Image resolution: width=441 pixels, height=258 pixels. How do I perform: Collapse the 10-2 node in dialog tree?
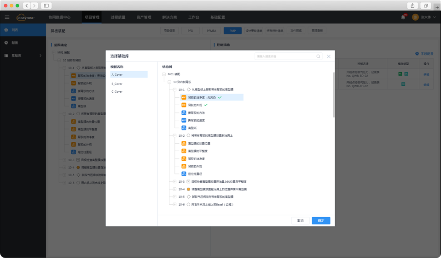coord(174,135)
